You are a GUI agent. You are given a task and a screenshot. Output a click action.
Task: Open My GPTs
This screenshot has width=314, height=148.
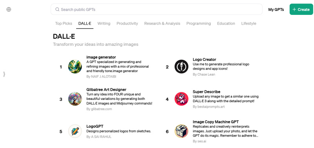[276, 9]
